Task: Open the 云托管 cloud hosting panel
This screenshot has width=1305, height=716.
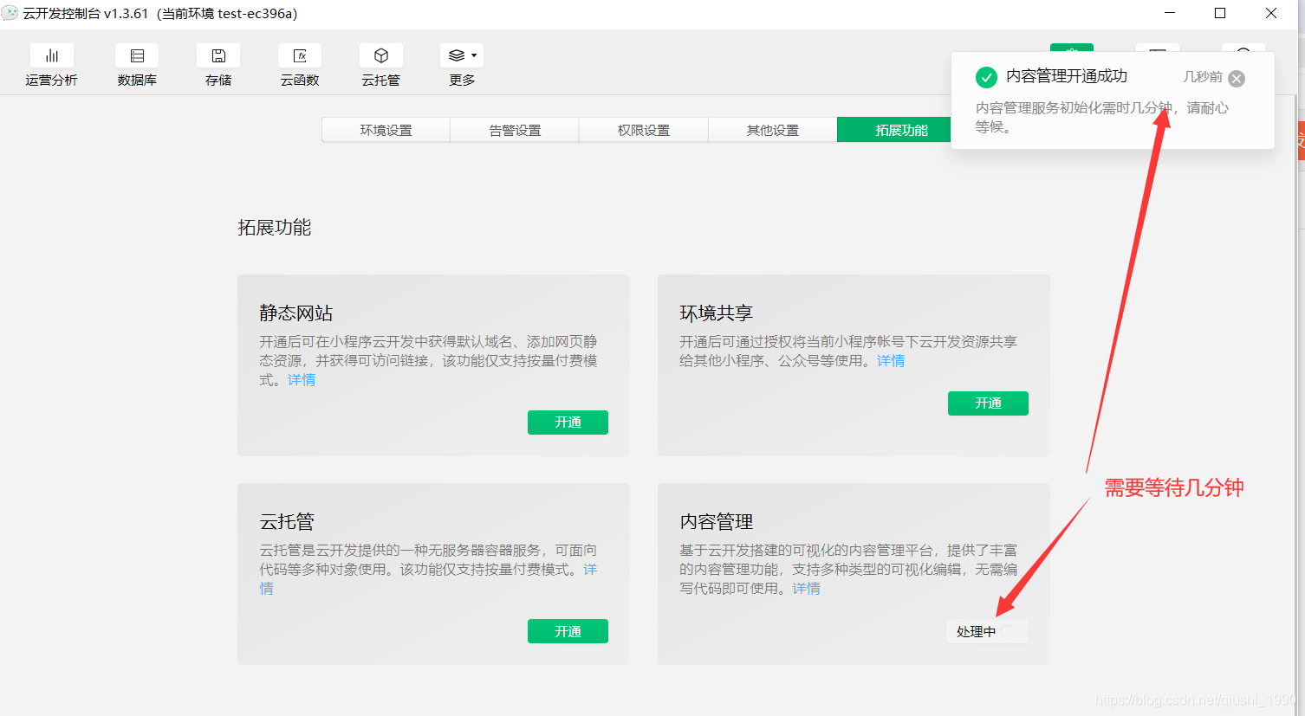Action: pos(381,66)
